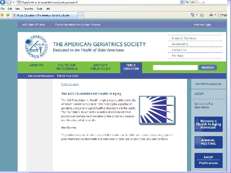Open the Membership link
The width and height of the screenshot is (231, 173).
(x=180, y=44)
